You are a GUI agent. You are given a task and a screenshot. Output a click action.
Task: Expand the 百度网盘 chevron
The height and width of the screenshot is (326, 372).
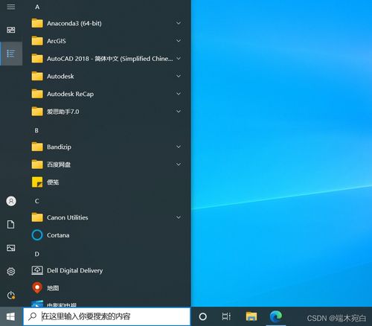click(179, 164)
